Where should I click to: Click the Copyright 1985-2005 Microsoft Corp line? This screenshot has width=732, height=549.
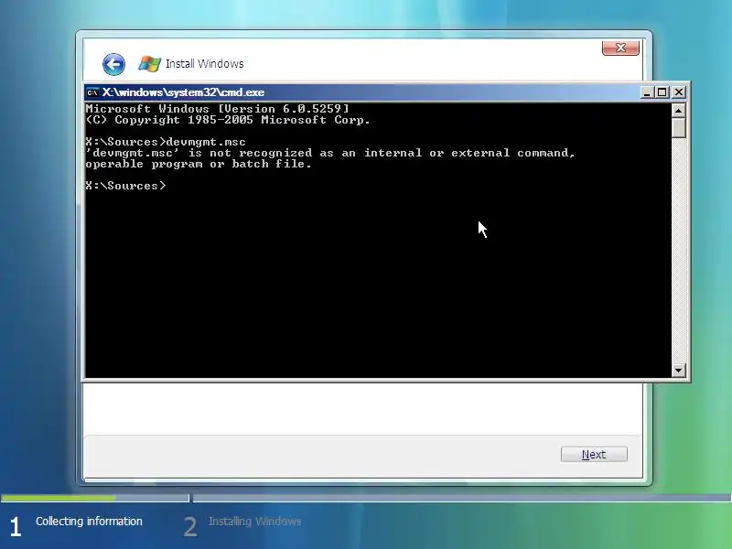[x=228, y=120]
